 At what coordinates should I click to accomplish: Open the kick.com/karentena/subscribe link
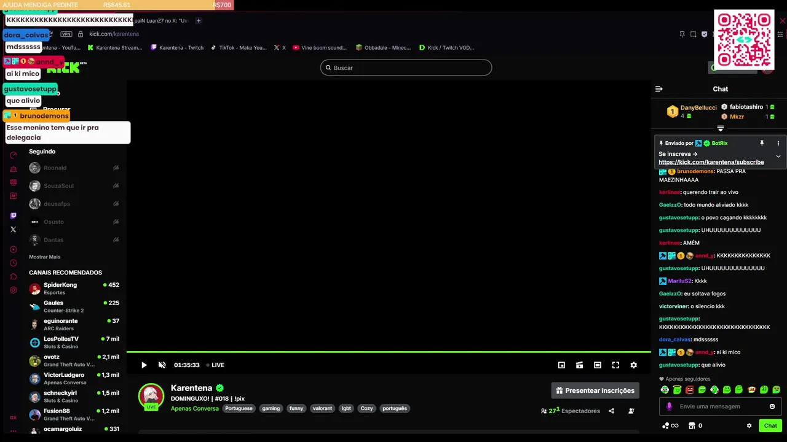[711, 162]
